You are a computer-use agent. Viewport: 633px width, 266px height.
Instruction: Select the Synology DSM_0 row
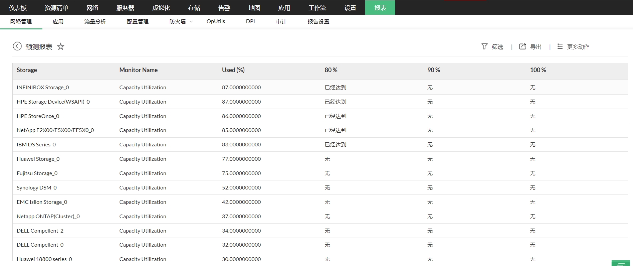[x=320, y=188]
